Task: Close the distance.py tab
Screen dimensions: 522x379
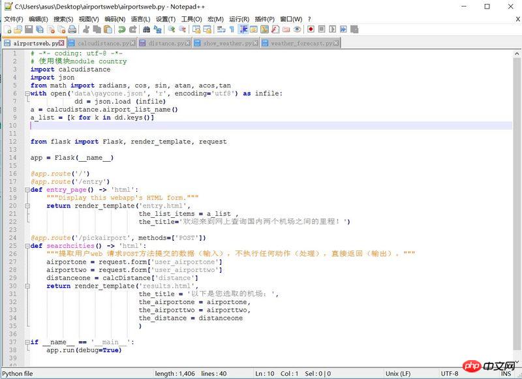Action: [188, 43]
